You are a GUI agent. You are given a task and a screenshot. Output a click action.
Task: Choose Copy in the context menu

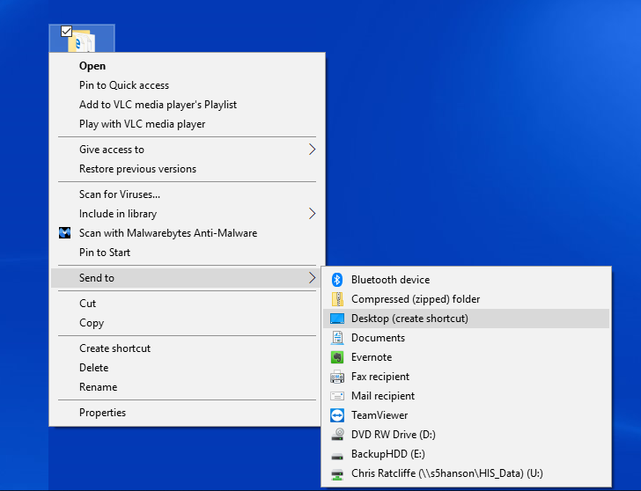click(x=188, y=323)
